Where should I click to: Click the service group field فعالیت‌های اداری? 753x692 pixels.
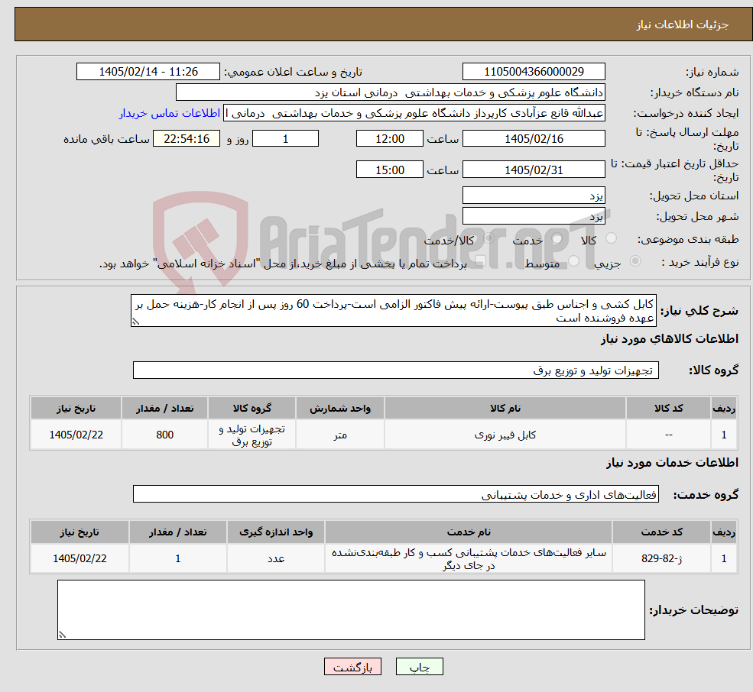point(396,494)
